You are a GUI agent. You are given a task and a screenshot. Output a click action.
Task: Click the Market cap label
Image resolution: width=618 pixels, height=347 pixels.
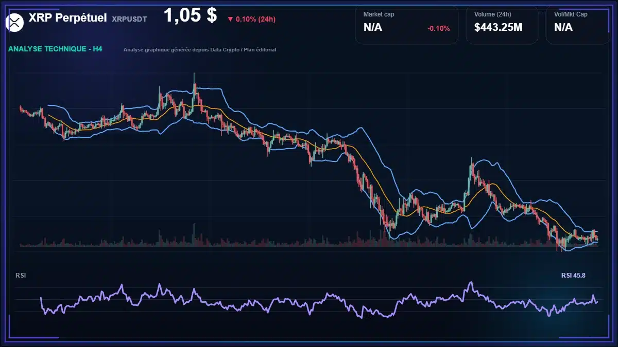[x=379, y=14]
